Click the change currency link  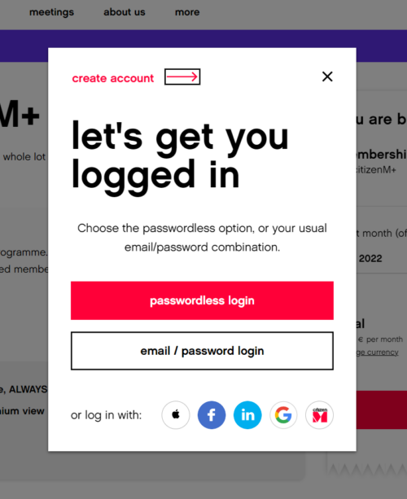point(378,352)
